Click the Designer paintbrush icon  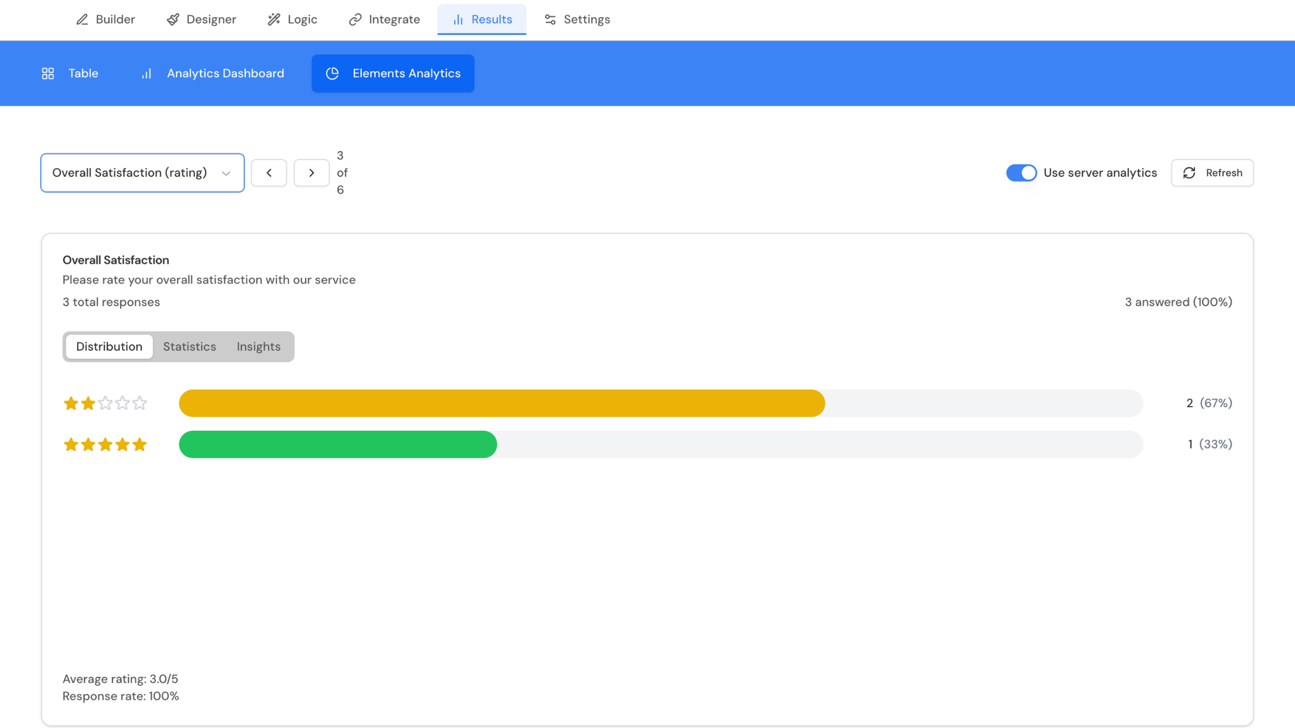click(x=173, y=20)
